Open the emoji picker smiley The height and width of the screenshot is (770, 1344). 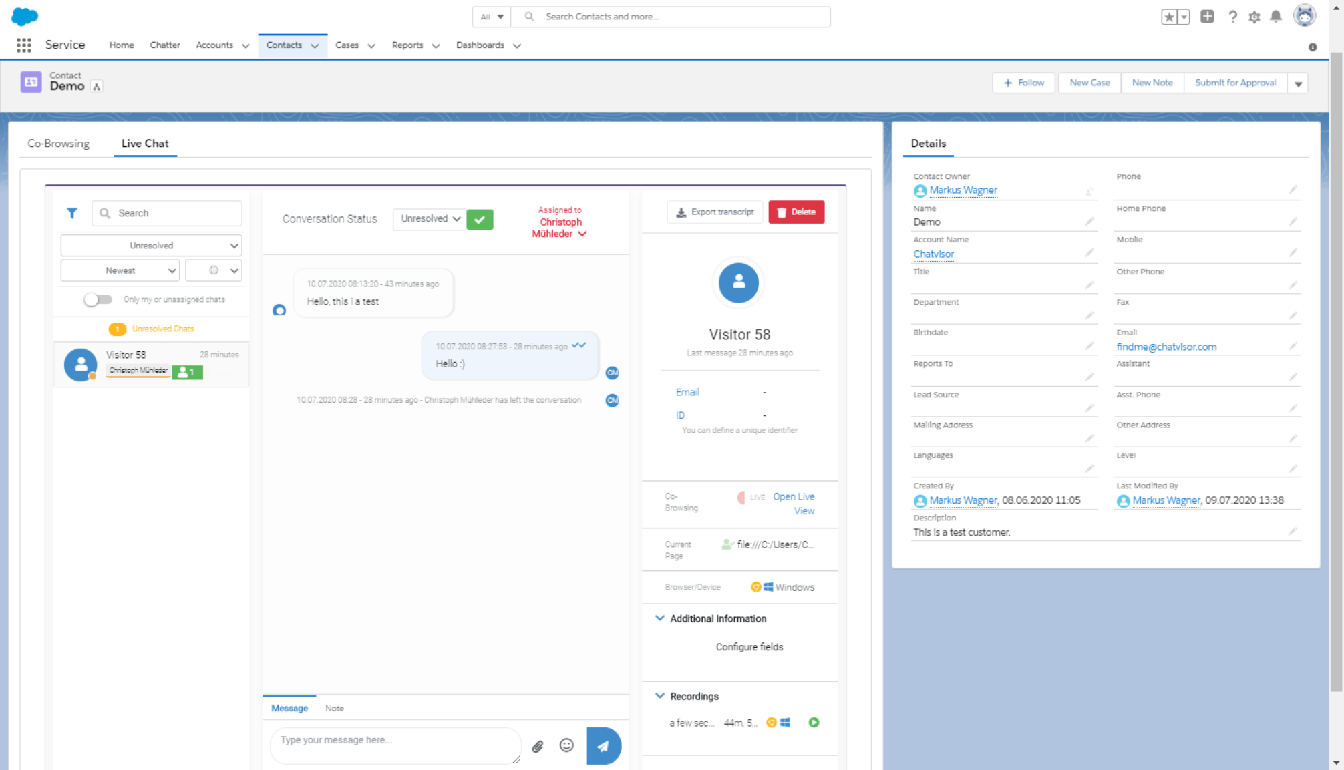click(566, 745)
